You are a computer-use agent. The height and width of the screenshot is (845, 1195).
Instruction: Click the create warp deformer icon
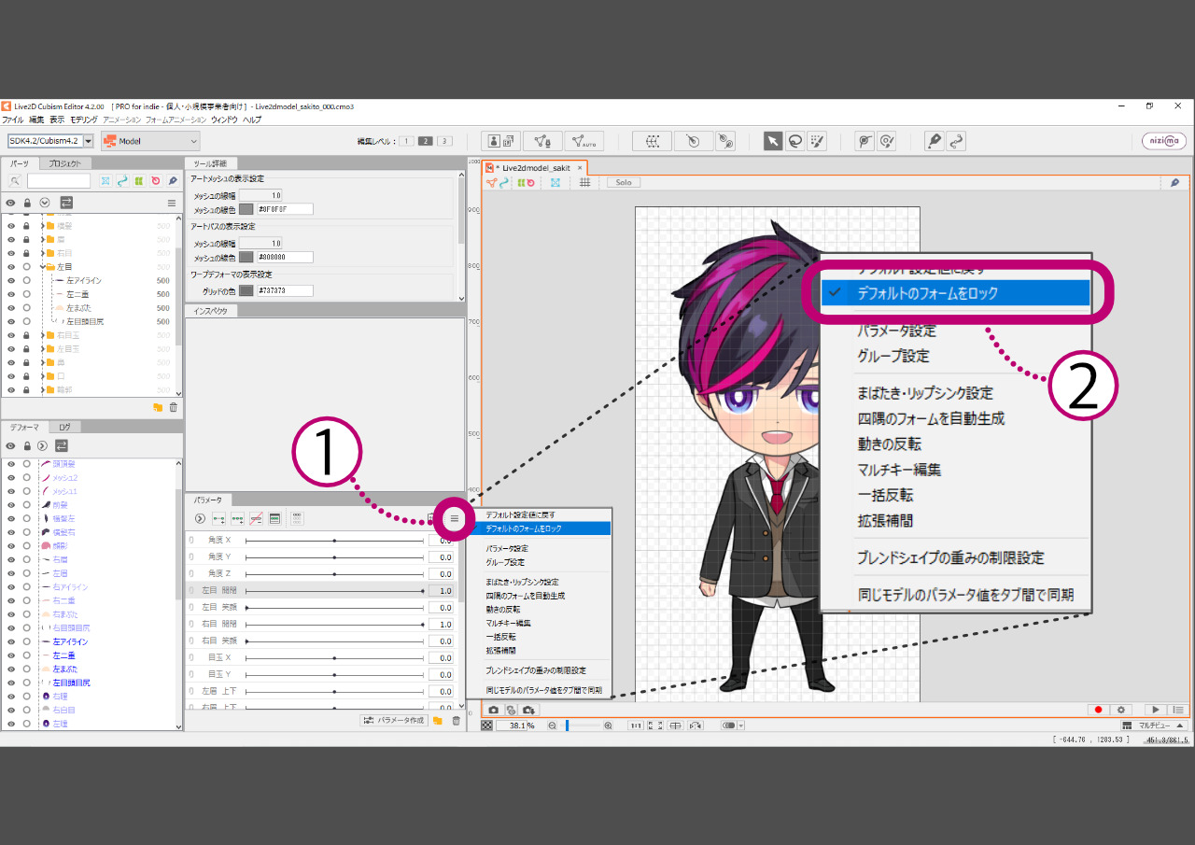coord(653,141)
